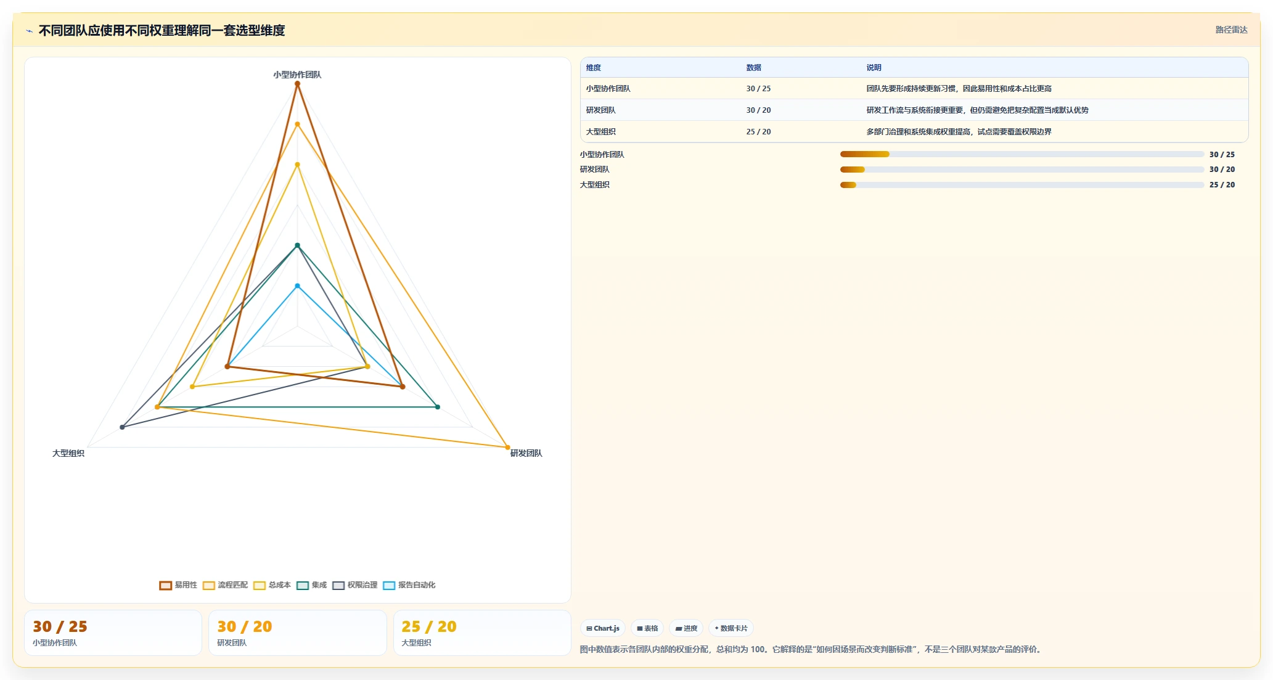Click the brown data point at the radar top vertex
The height and width of the screenshot is (680, 1273).
297,84
